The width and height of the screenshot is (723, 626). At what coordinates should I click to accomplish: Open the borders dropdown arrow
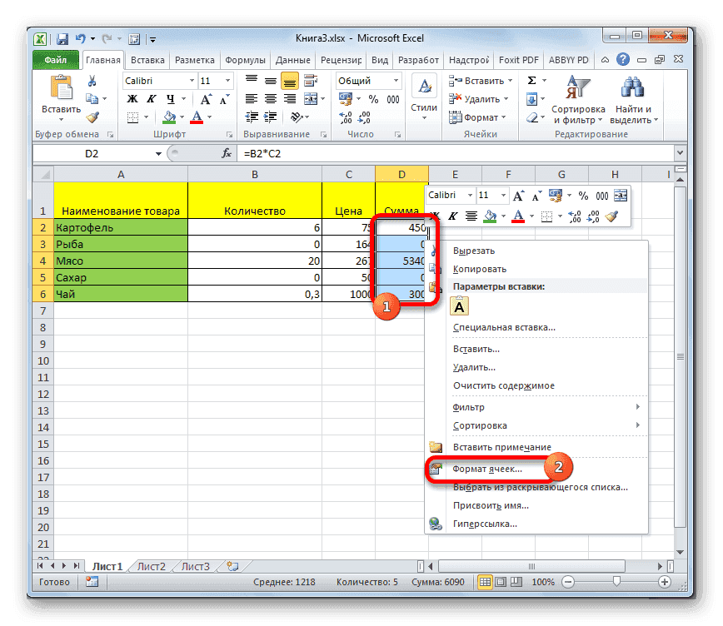(x=146, y=117)
